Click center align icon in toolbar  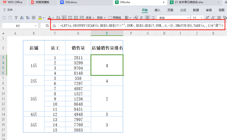point(148,18)
